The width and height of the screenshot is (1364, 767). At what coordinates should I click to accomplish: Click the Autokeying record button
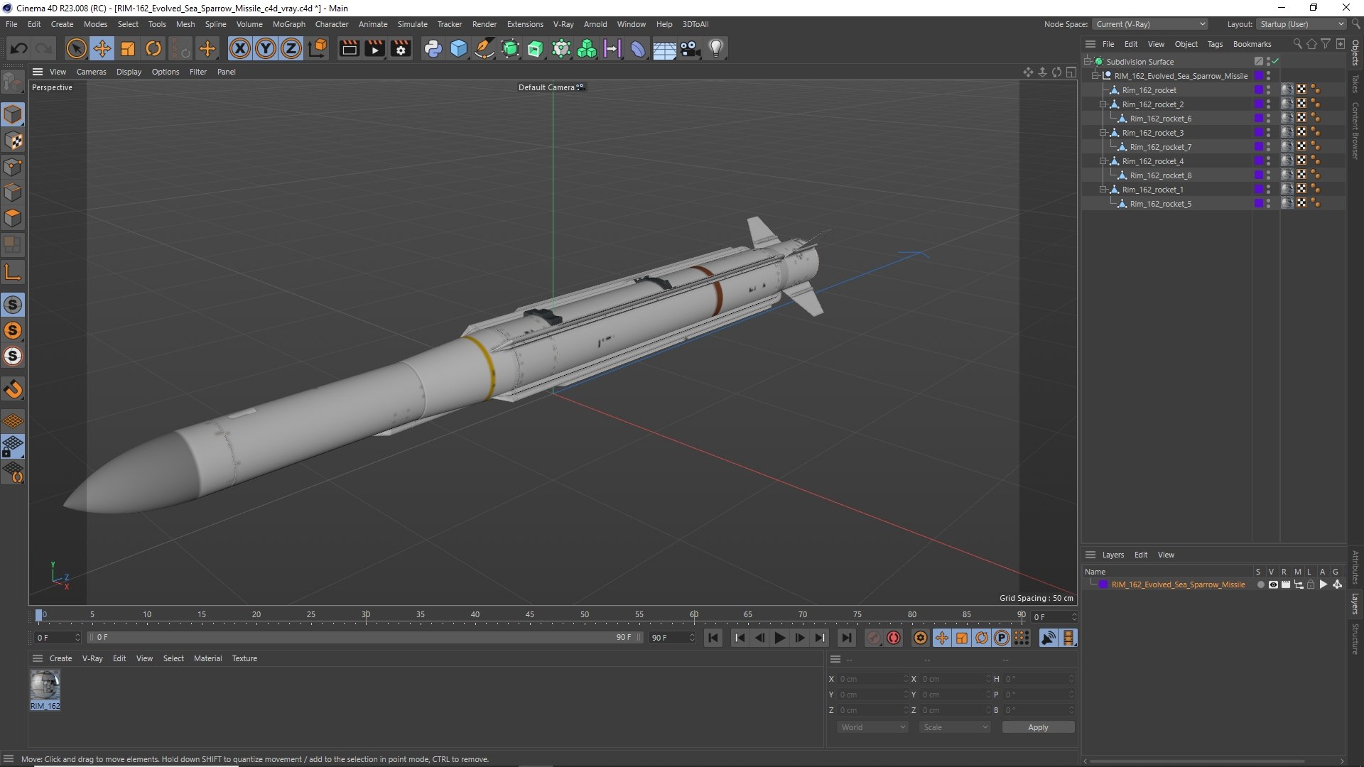[894, 638]
